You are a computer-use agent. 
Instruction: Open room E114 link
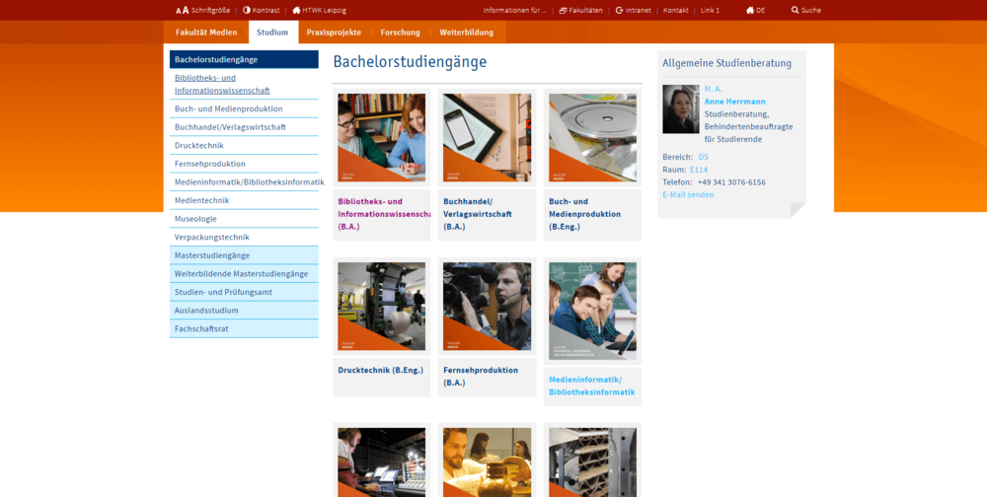(699, 170)
